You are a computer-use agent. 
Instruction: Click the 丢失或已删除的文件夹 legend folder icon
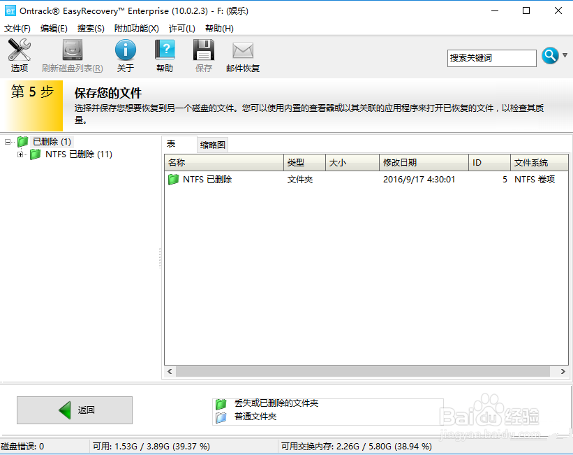[221, 404]
